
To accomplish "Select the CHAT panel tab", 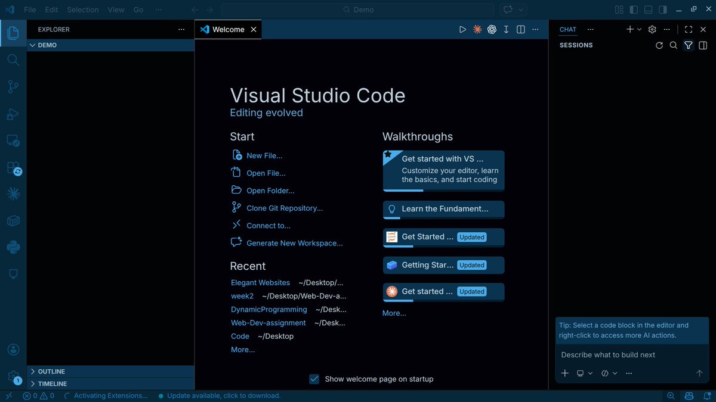I will 568,29.
